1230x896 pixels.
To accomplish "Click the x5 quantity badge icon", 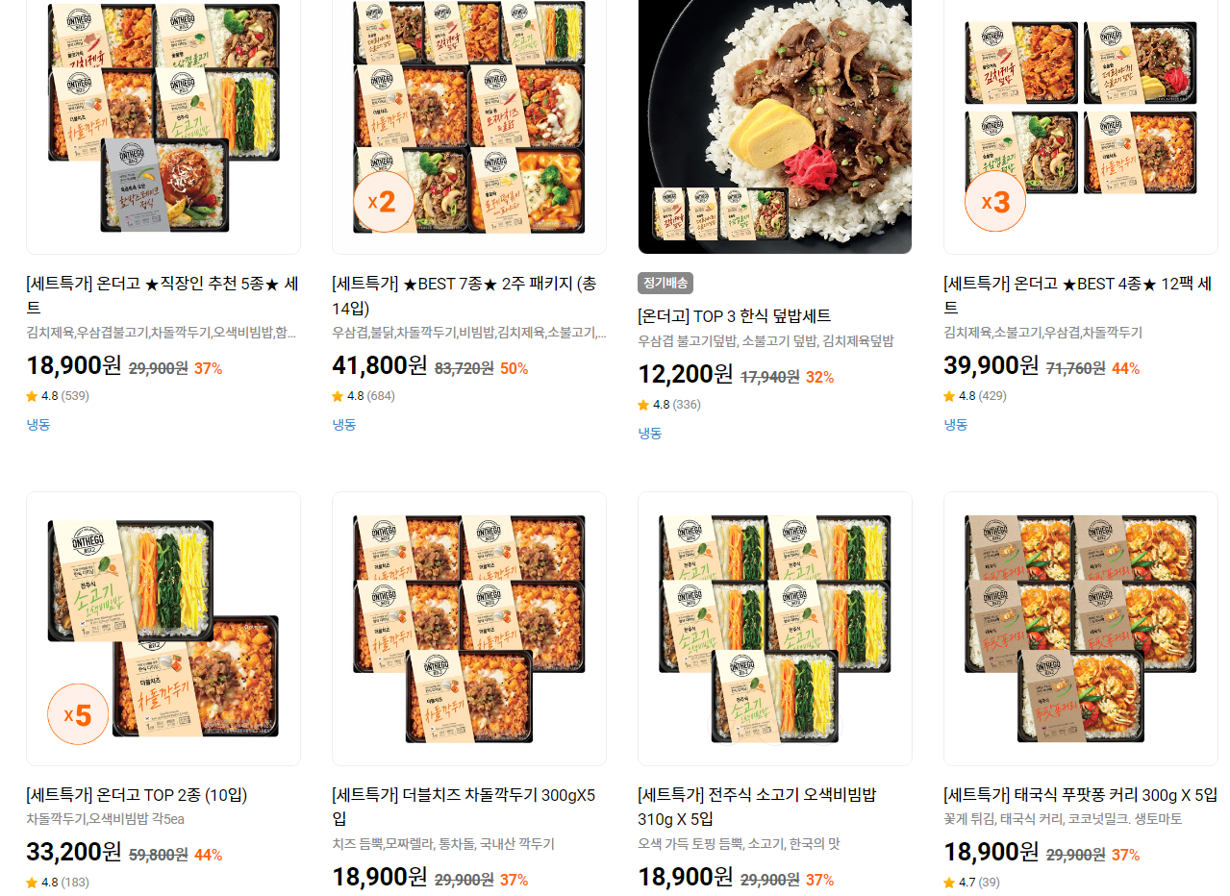I will pos(78,714).
